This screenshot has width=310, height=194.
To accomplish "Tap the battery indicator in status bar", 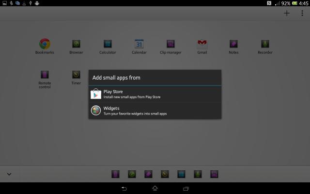I will click(294, 3).
